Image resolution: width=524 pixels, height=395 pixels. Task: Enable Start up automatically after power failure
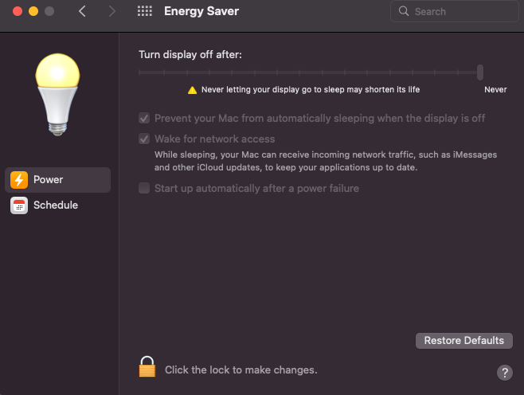pos(144,189)
